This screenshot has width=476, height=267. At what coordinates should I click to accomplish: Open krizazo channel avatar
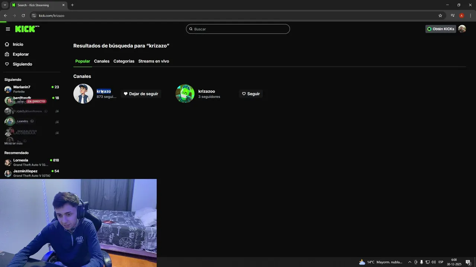click(x=83, y=94)
